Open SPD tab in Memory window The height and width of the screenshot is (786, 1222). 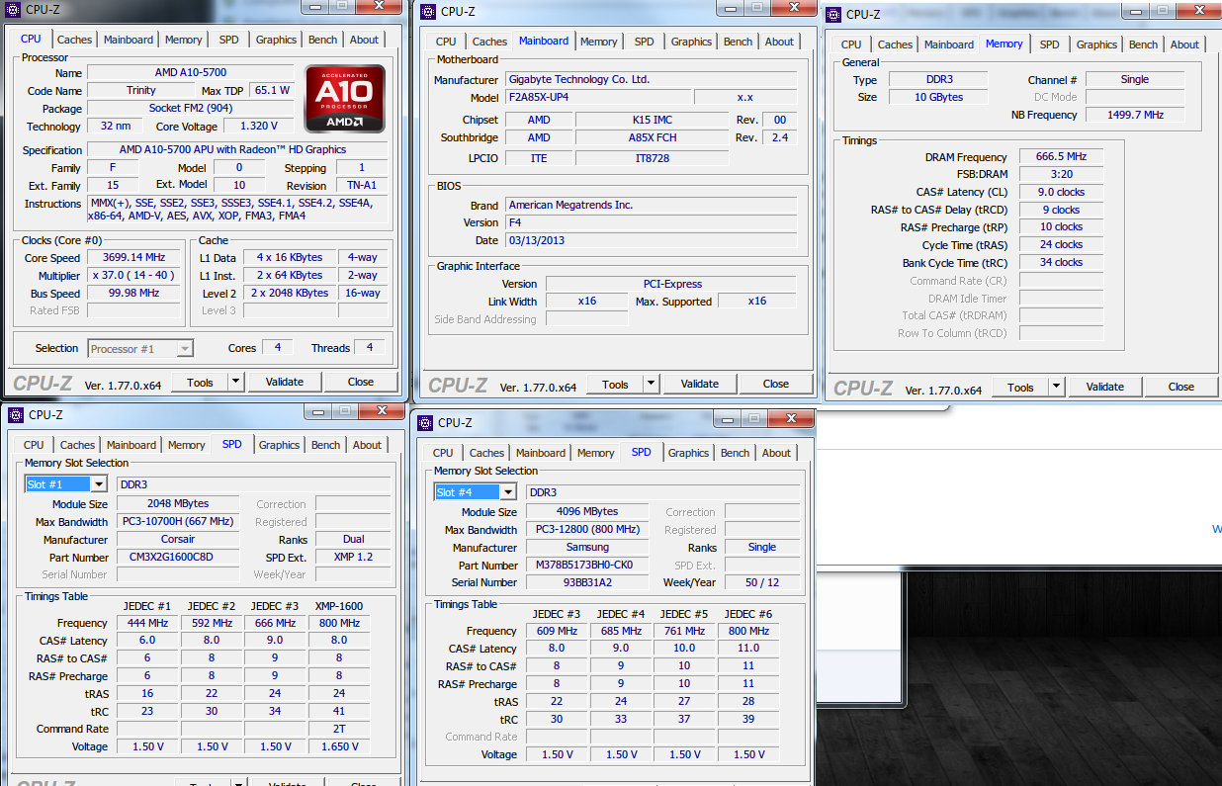pyautogui.click(x=1050, y=44)
